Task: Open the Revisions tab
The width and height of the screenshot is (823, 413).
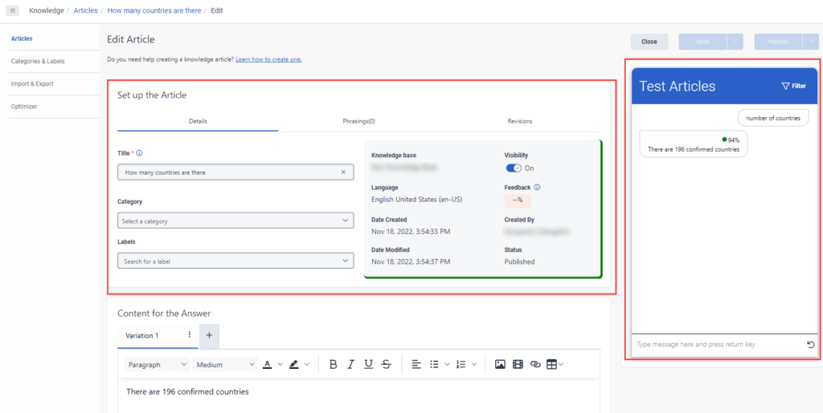Action: point(519,121)
